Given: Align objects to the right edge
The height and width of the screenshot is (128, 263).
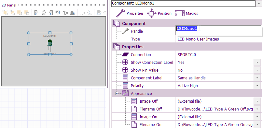Looking at the screenshot, I should click(51, 13).
